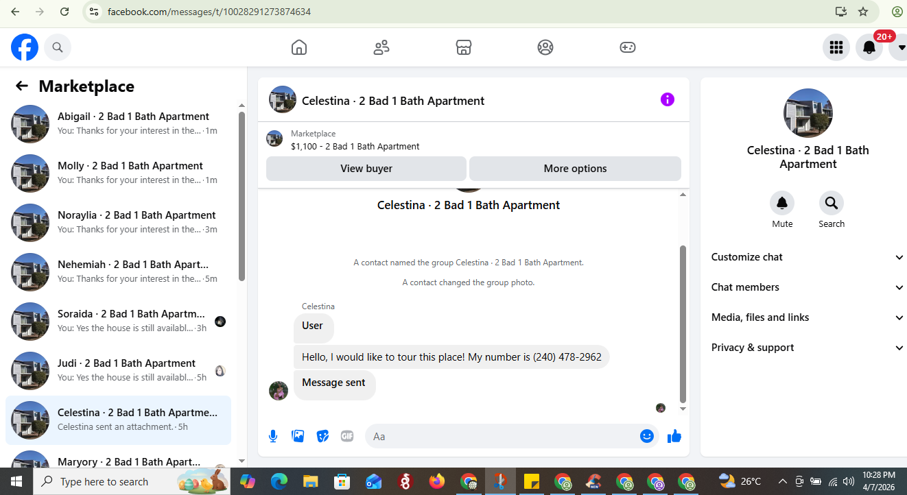
Task: Choose a sticker with the sticker icon
Action: [322, 436]
